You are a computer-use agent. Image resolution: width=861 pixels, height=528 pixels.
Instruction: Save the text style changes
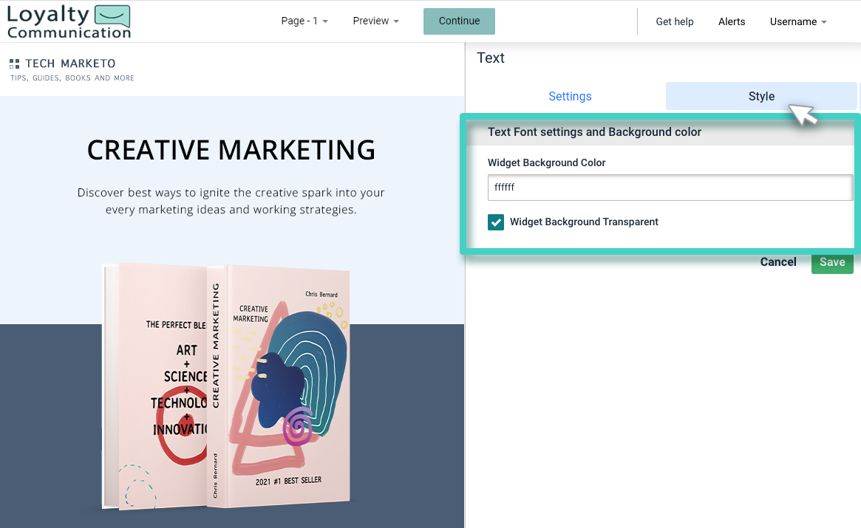832,261
